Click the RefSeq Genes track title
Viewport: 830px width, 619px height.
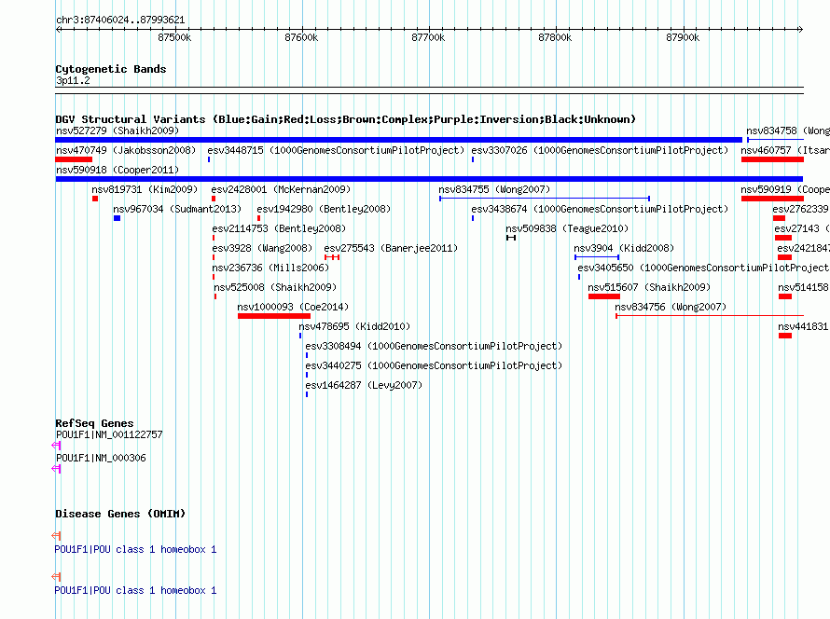[95, 423]
